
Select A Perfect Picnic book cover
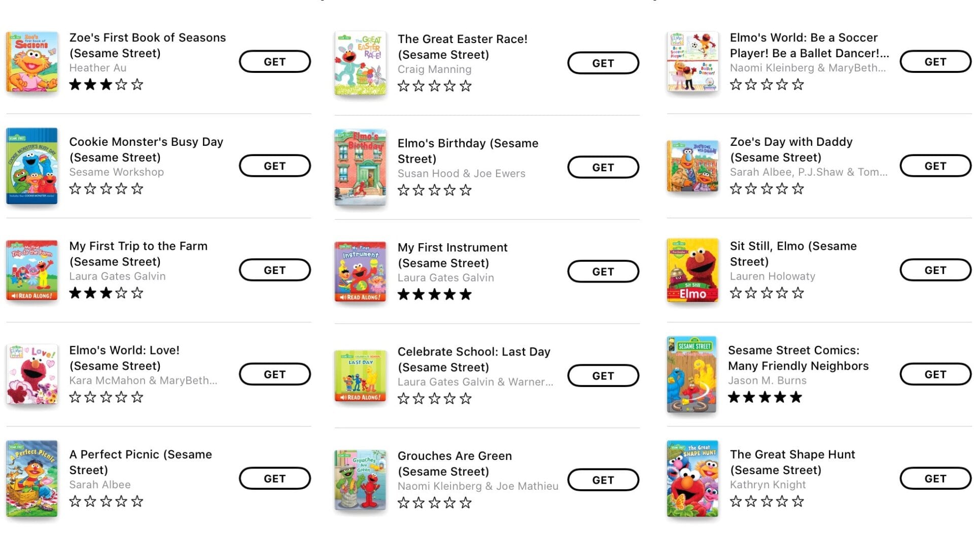(x=32, y=479)
